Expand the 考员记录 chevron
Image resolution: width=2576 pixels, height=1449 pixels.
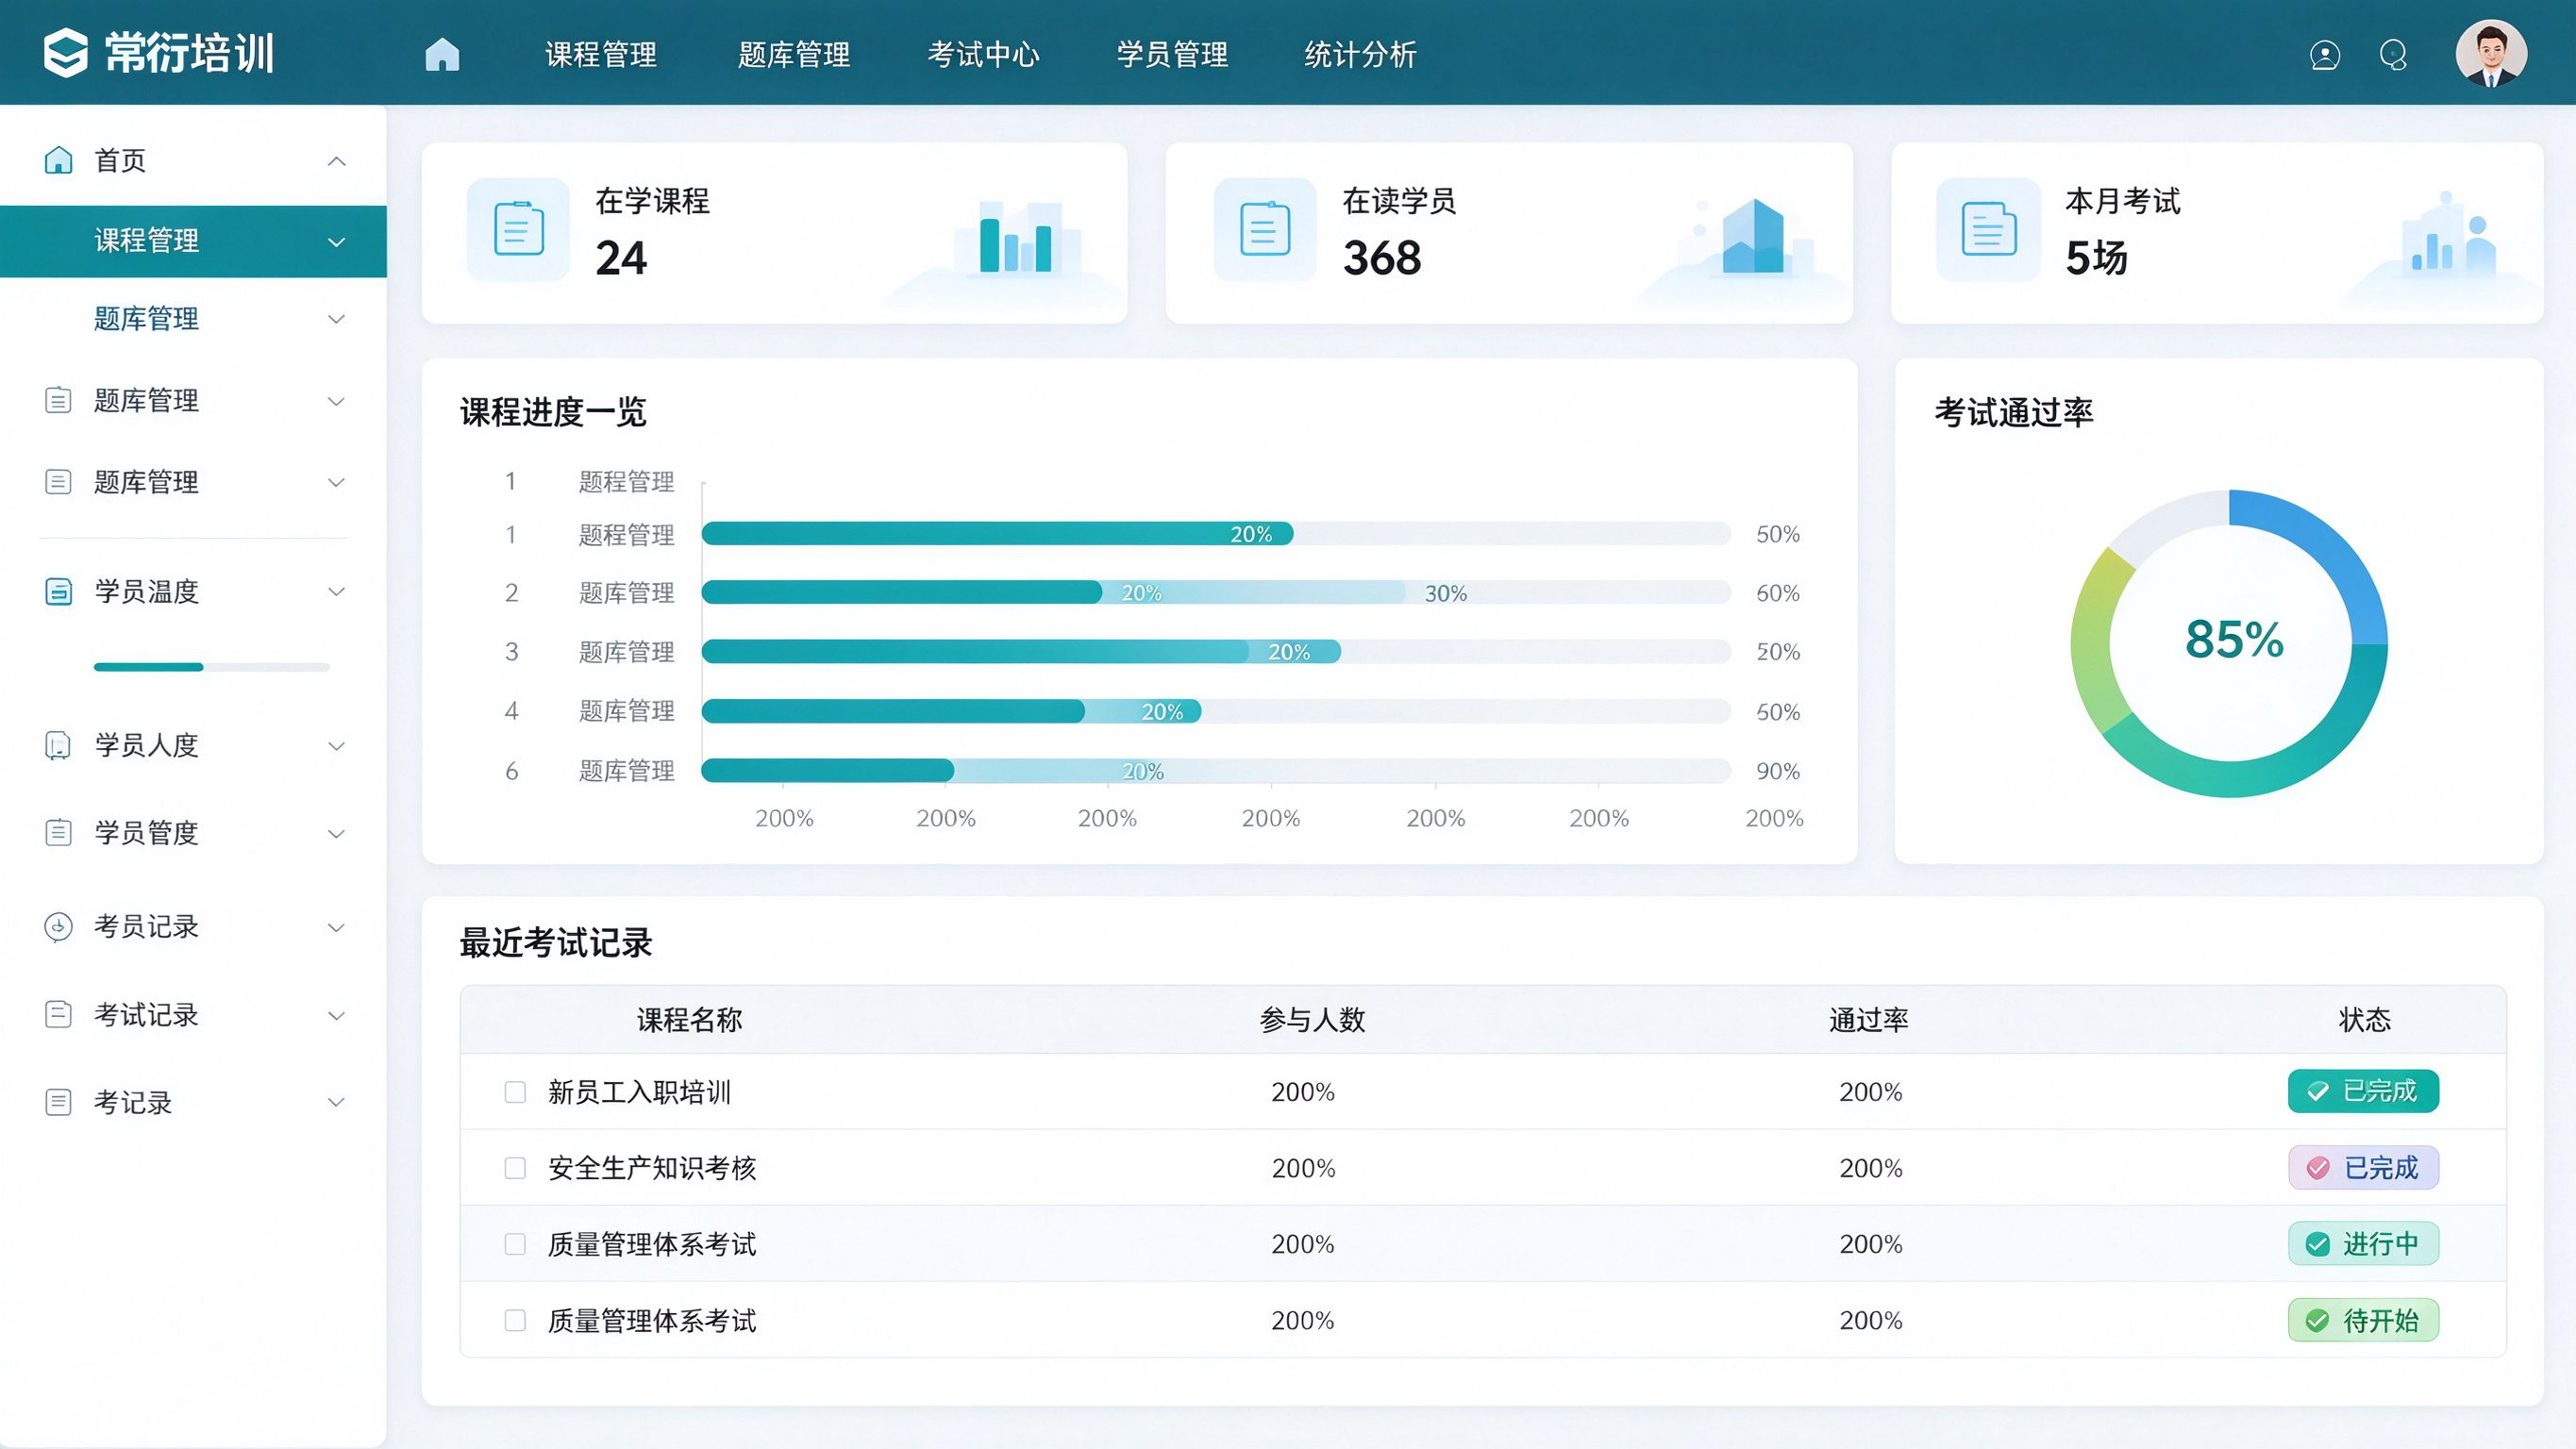click(337, 927)
